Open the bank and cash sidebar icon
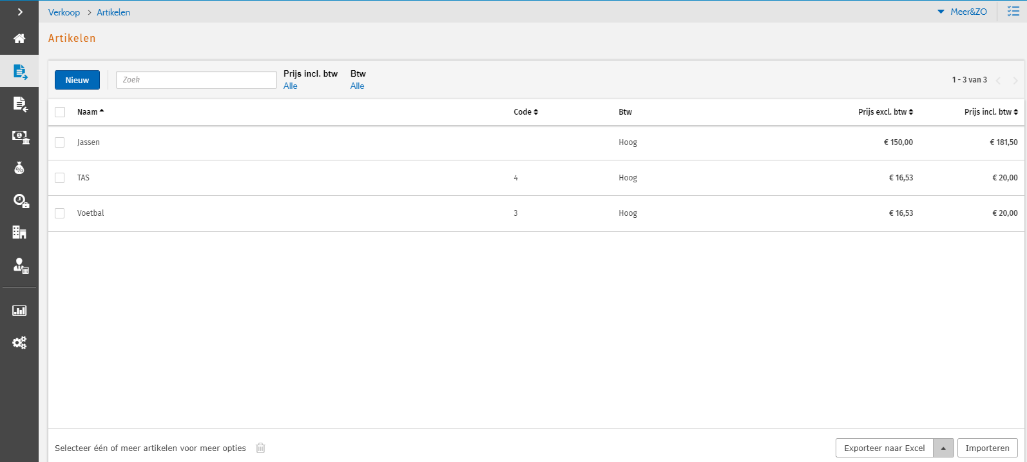The image size is (1027, 462). [19, 136]
